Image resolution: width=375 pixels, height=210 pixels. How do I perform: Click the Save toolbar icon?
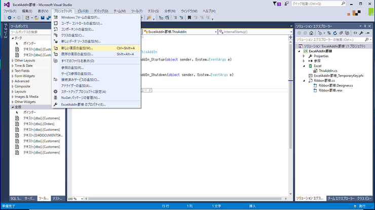pos(43,18)
